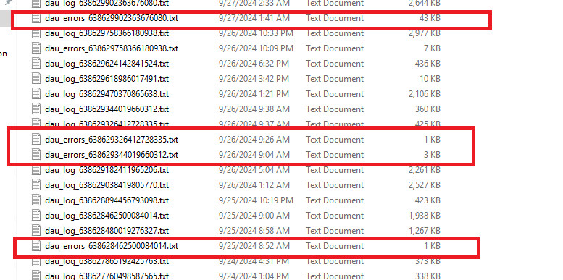Select file icon of dau_log_638628462500084014.txt
Viewport: 563px width, 280px height.
(x=36, y=216)
